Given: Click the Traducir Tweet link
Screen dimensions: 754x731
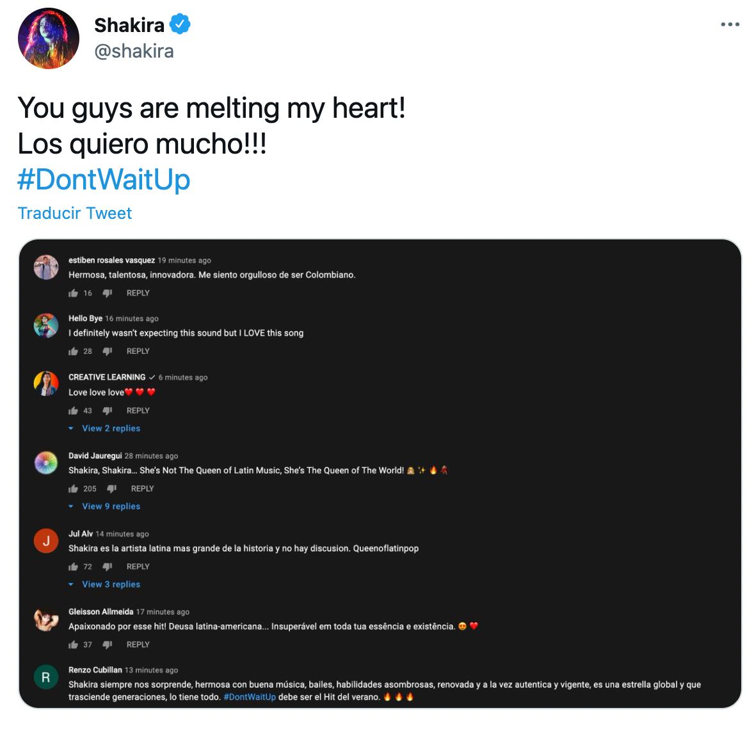Looking at the screenshot, I should (x=74, y=213).
